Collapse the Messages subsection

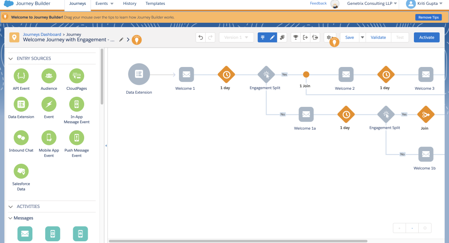coord(11,218)
